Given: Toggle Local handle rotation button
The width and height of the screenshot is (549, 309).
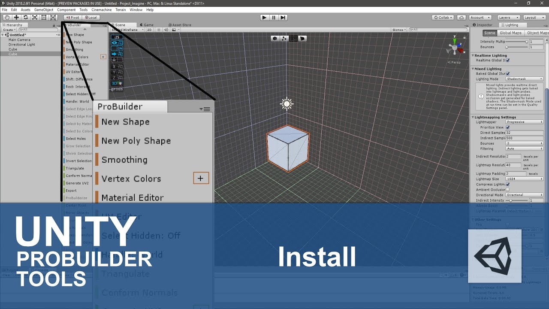Looking at the screenshot, I should tap(90, 18).
